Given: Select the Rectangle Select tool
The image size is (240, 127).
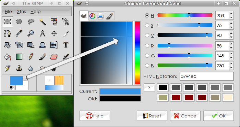Looking at the screenshot, I should coord(8,22).
